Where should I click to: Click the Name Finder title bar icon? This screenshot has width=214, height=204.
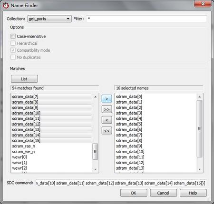(x=6, y=6)
